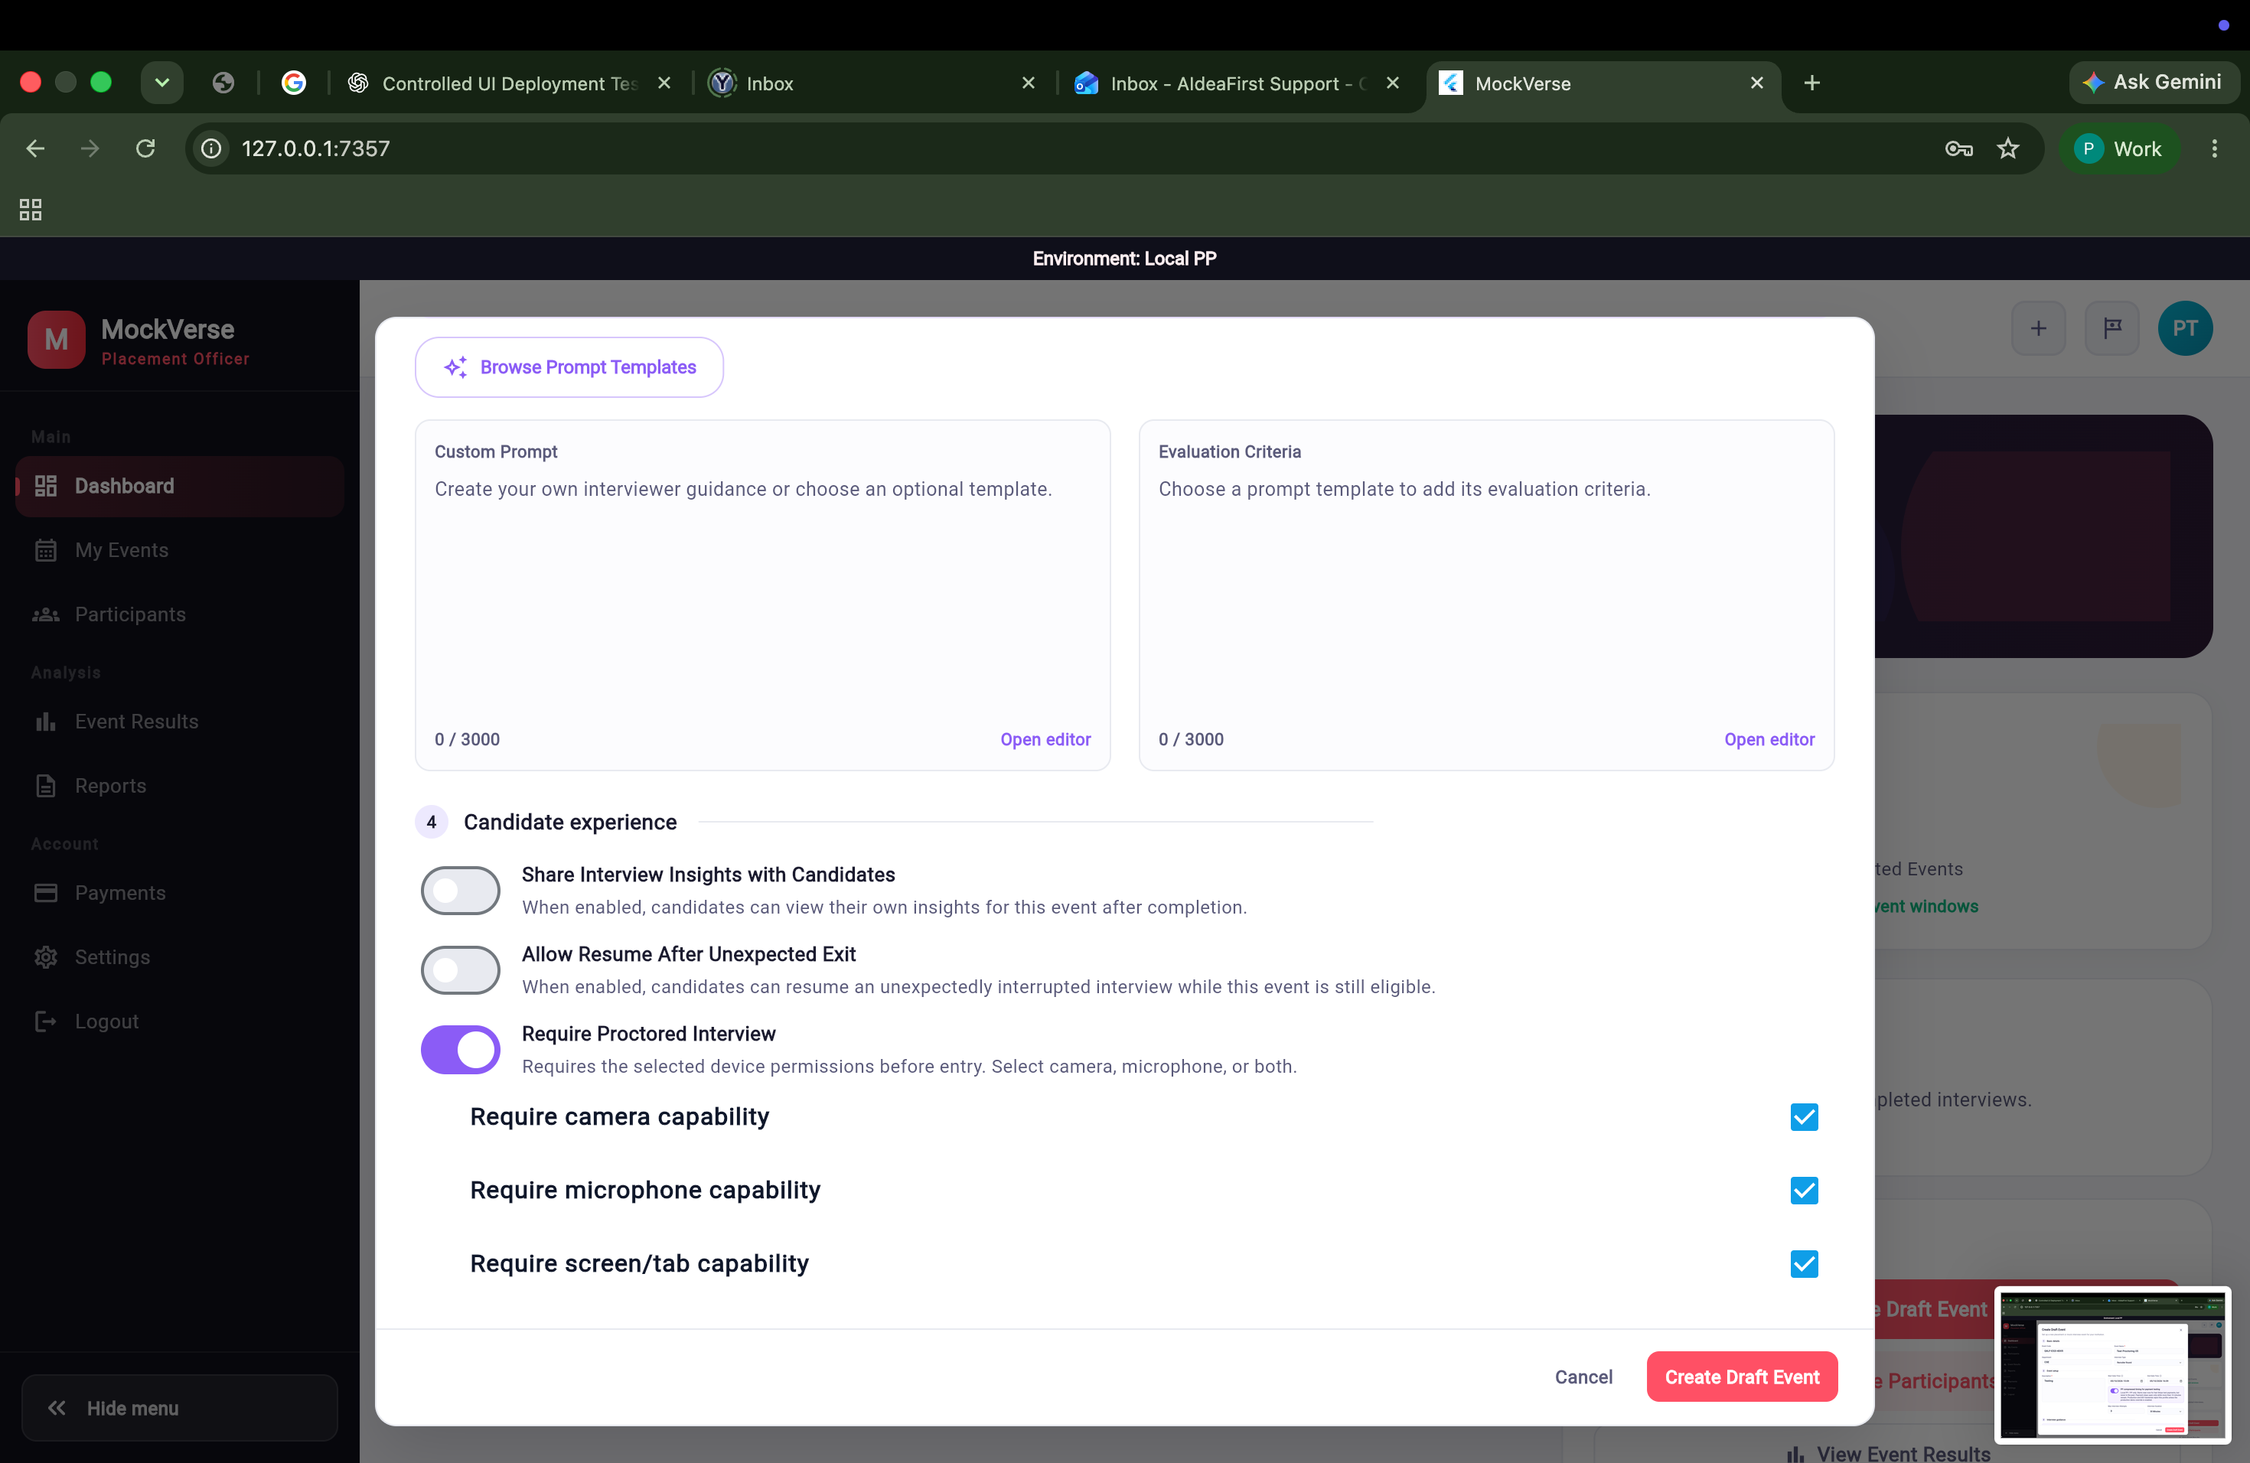Click the Payments card icon

coord(45,892)
